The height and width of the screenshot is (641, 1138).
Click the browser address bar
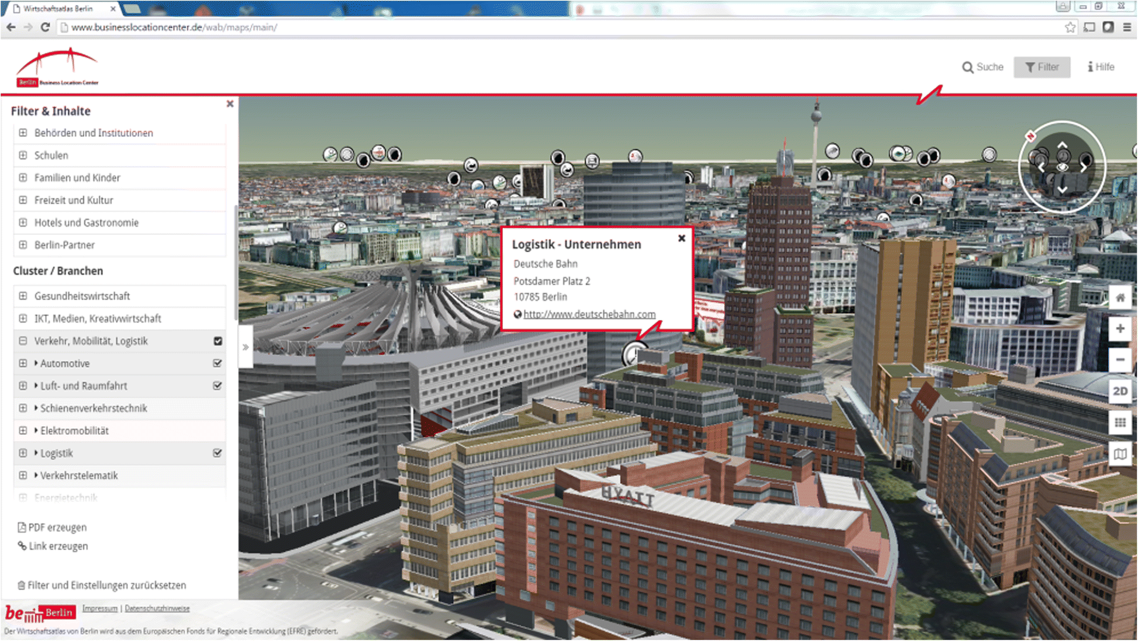click(x=561, y=27)
